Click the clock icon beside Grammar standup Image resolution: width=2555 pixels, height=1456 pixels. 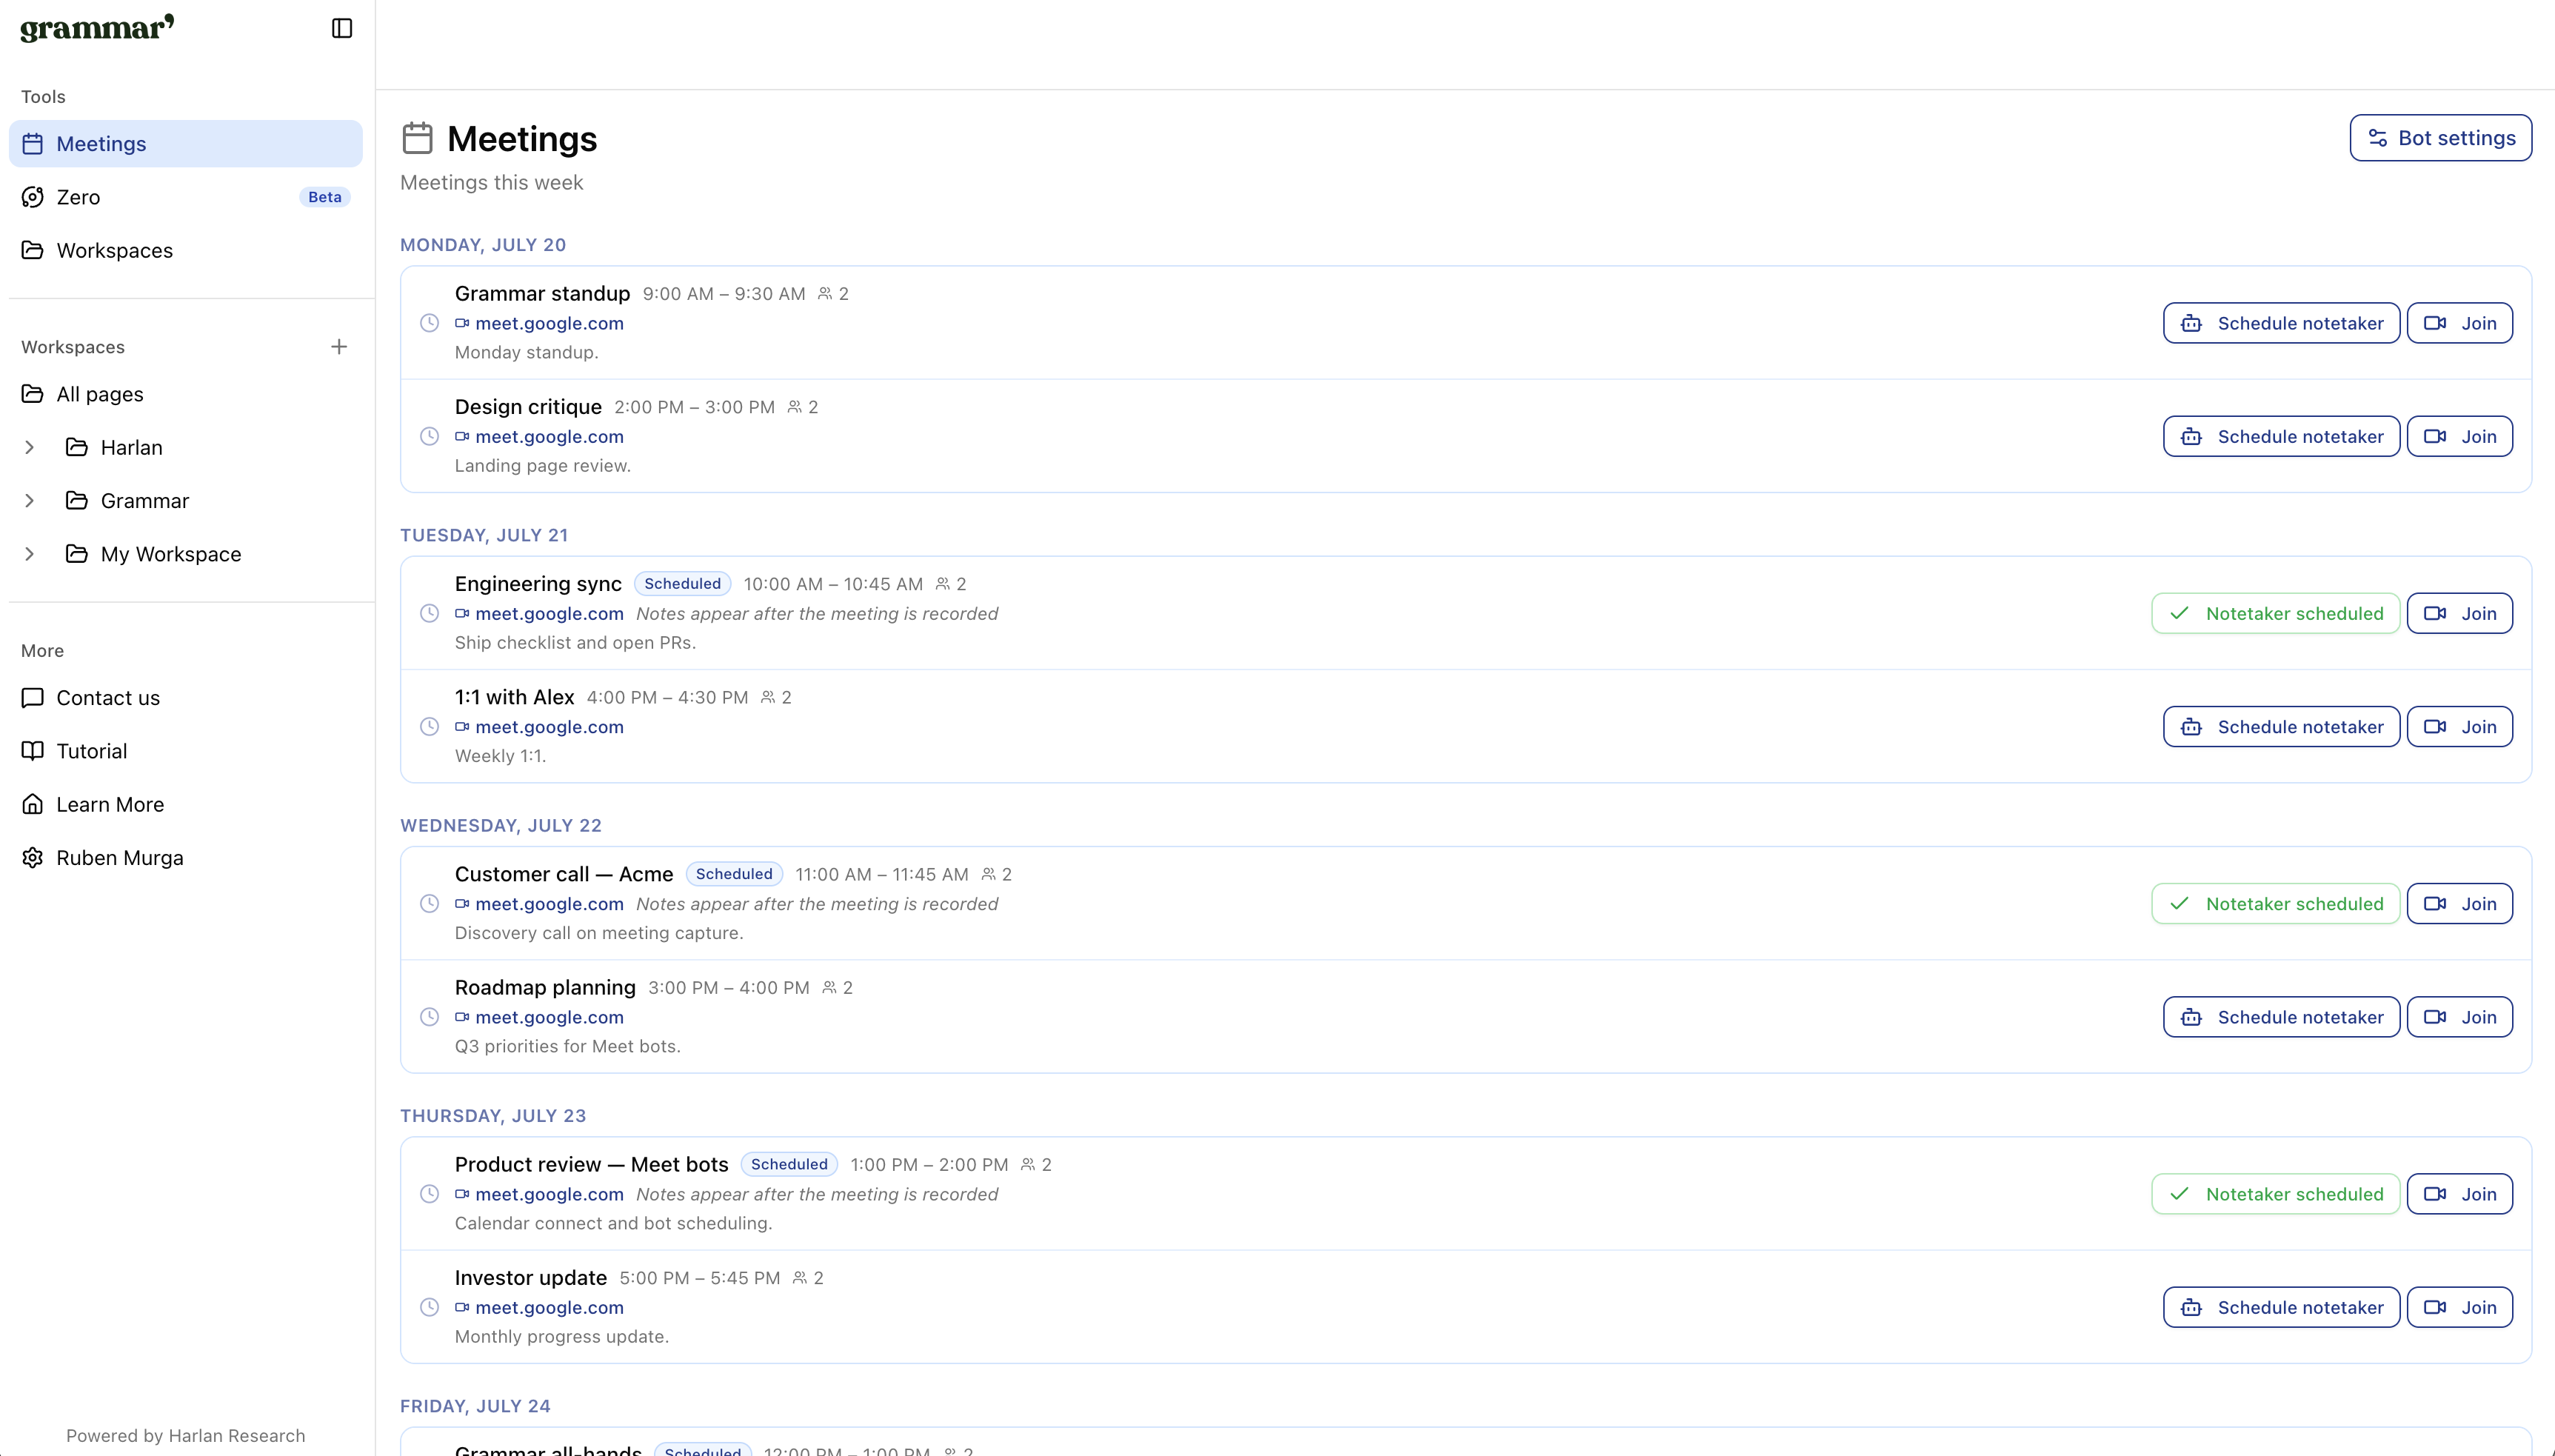[x=429, y=323]
